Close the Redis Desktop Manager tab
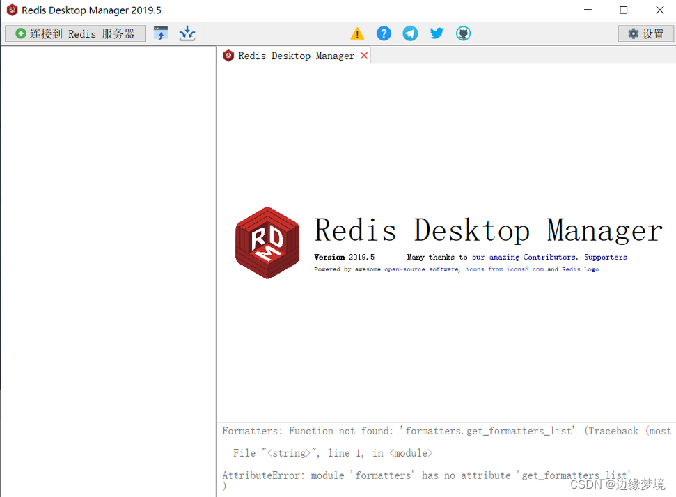 [x=364, y=55]
